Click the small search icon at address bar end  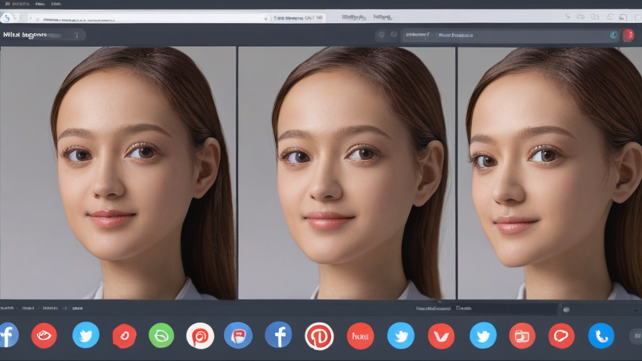265,18
